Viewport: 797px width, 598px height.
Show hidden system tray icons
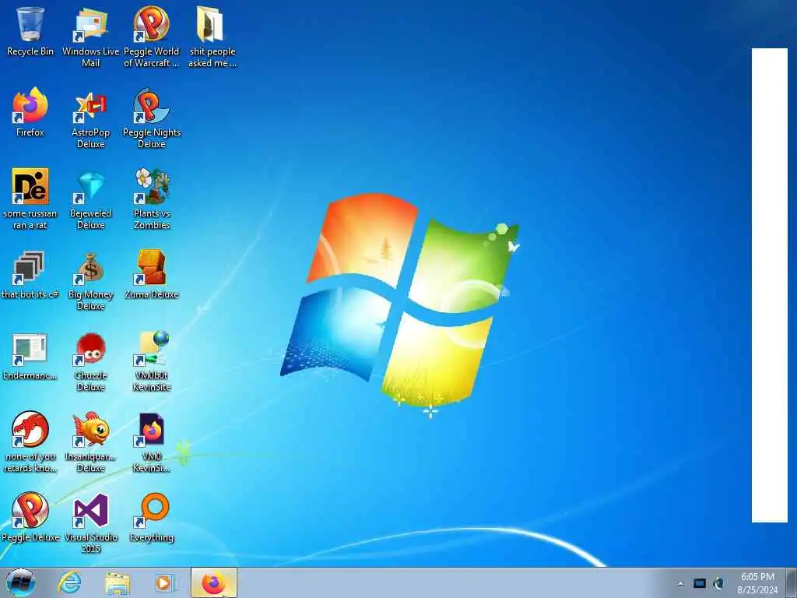(680, 583)
